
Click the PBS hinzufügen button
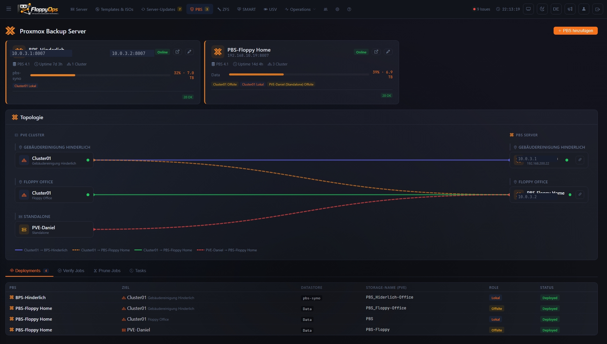(x=575, y=31)
